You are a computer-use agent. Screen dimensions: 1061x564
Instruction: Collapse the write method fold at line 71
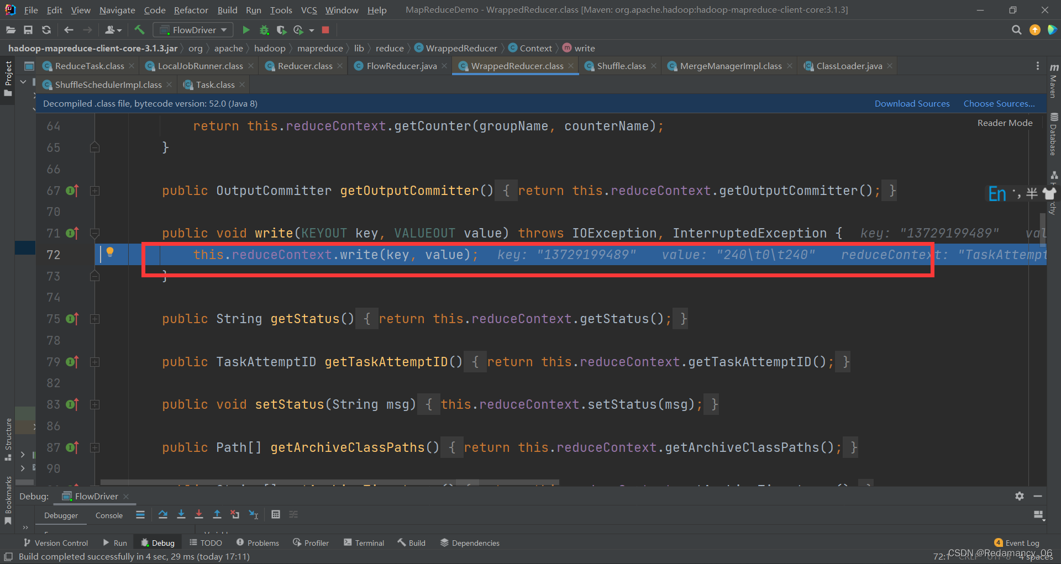(95, 233)
